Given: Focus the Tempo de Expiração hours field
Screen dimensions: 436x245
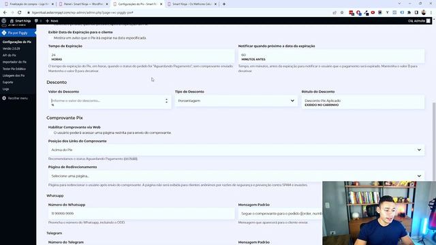Looking at the screenshot, I should (142, 56).
